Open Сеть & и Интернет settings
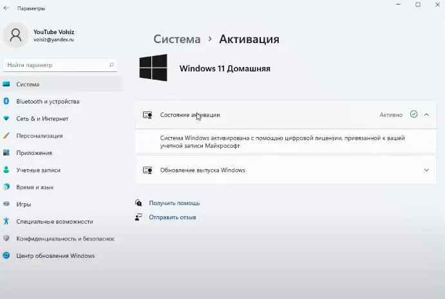 tap(61, 118)
